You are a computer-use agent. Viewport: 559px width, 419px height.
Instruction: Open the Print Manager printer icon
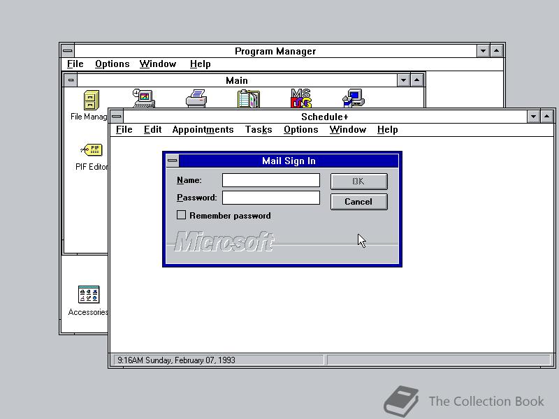[196, 98]
